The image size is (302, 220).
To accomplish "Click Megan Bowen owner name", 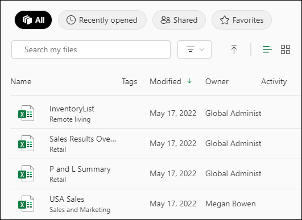I will tap(230, 204).
